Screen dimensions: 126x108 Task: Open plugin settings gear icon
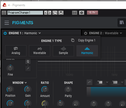click(81, 13)
